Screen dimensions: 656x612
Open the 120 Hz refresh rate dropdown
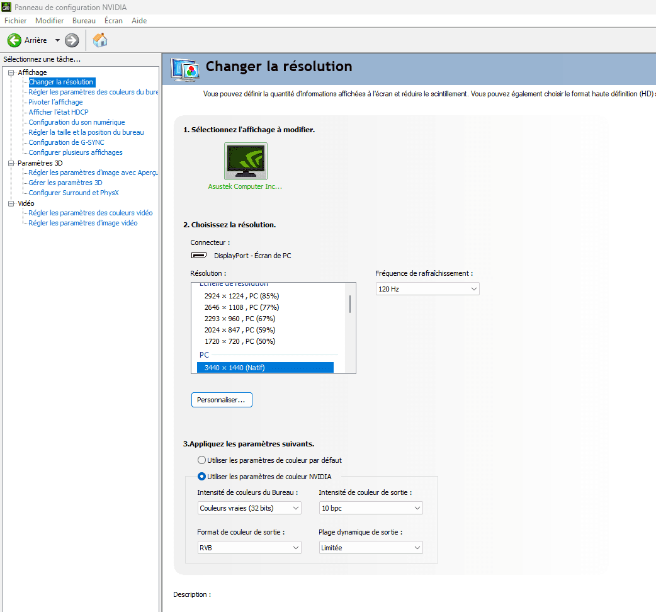pyautogui.click(x=427, y=289)
